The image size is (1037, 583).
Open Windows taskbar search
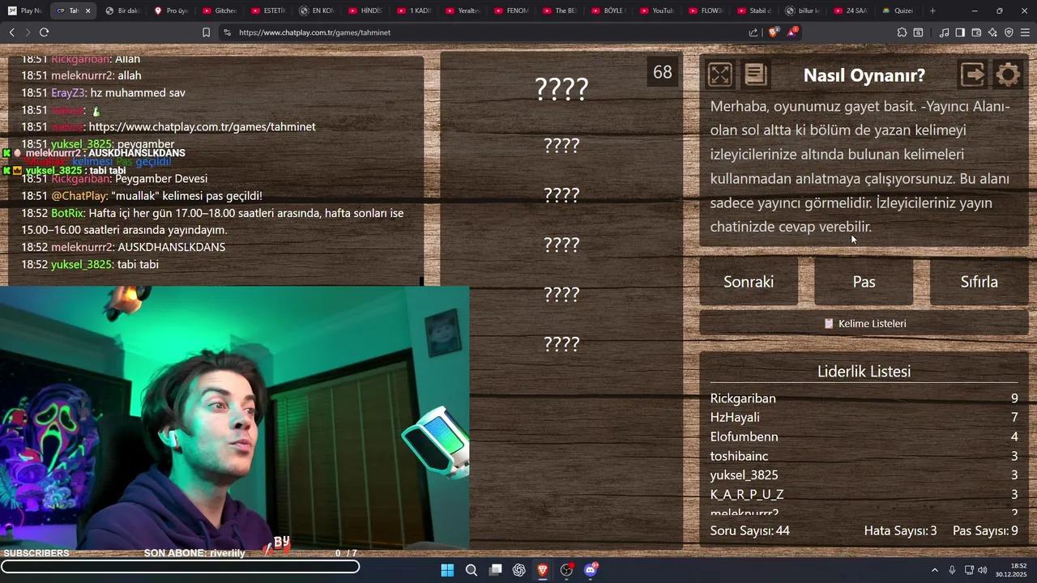pyautogui.click(x=471, y=570)
